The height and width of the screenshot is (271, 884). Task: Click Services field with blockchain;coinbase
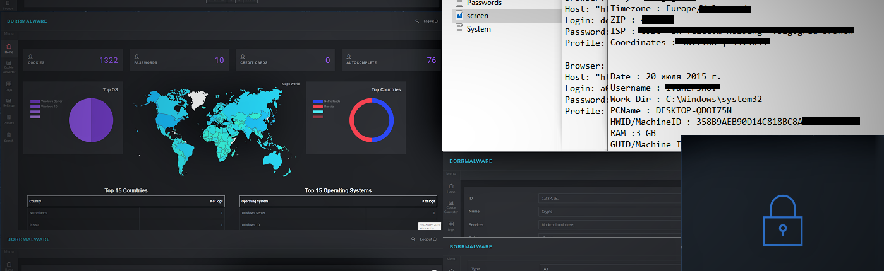609,225
